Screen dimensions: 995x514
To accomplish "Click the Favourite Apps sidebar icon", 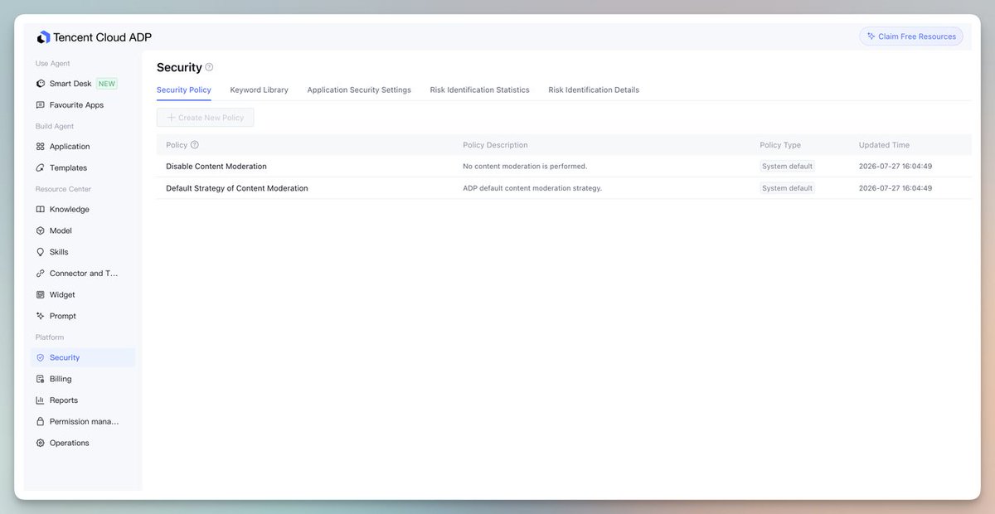I will coord(41,105).
